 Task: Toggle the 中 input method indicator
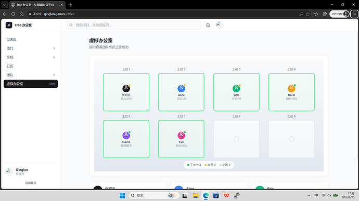pos(316,195)
